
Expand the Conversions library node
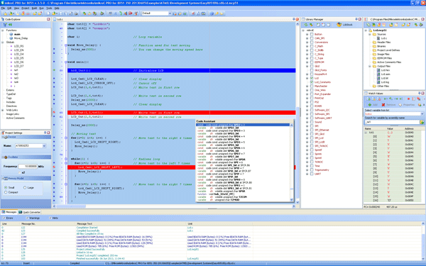(x=307, y=43)
